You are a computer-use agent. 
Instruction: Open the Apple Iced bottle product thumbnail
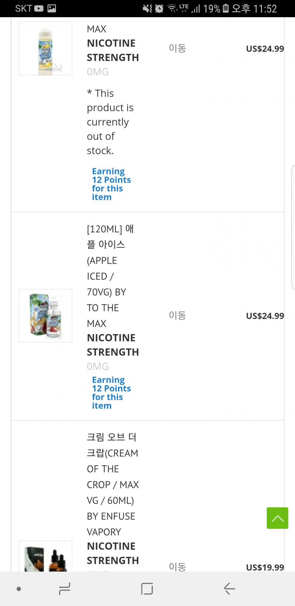click(46, 316)
